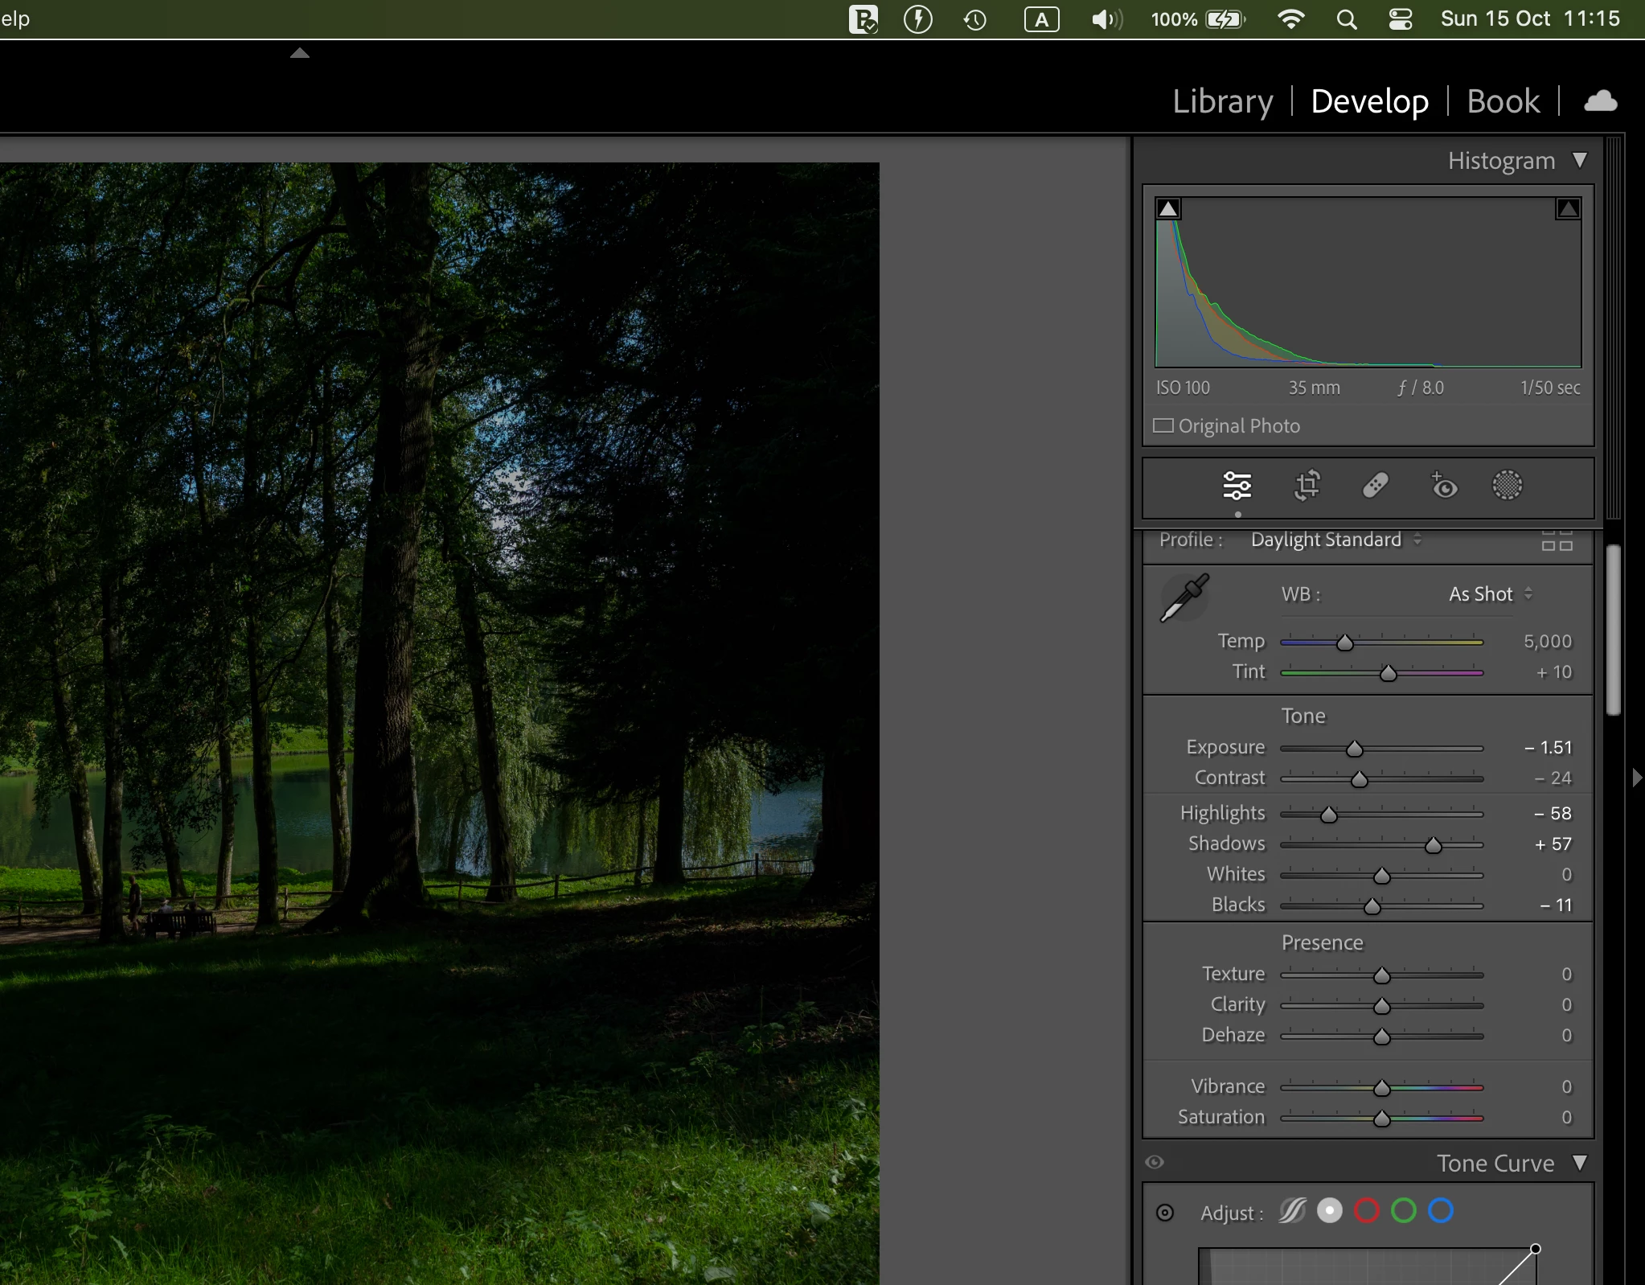
Task: Click the cloud sync status icon
Action: tap(1600, 101)
